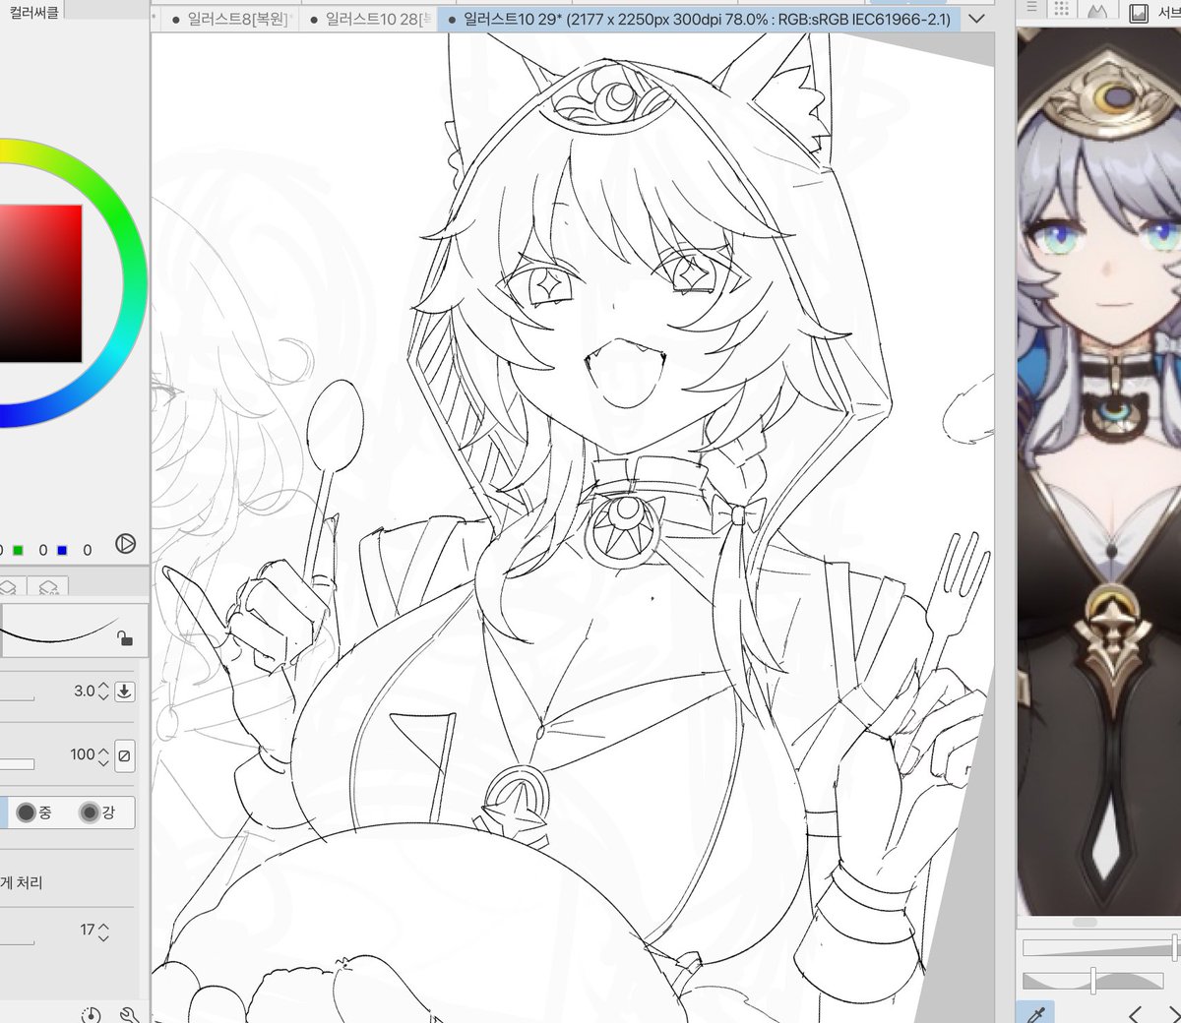This screenshot has height=1023, width=1181.
Task: Switch to the 일러스트10 28 document tab
Action: [x=367, y=19]
